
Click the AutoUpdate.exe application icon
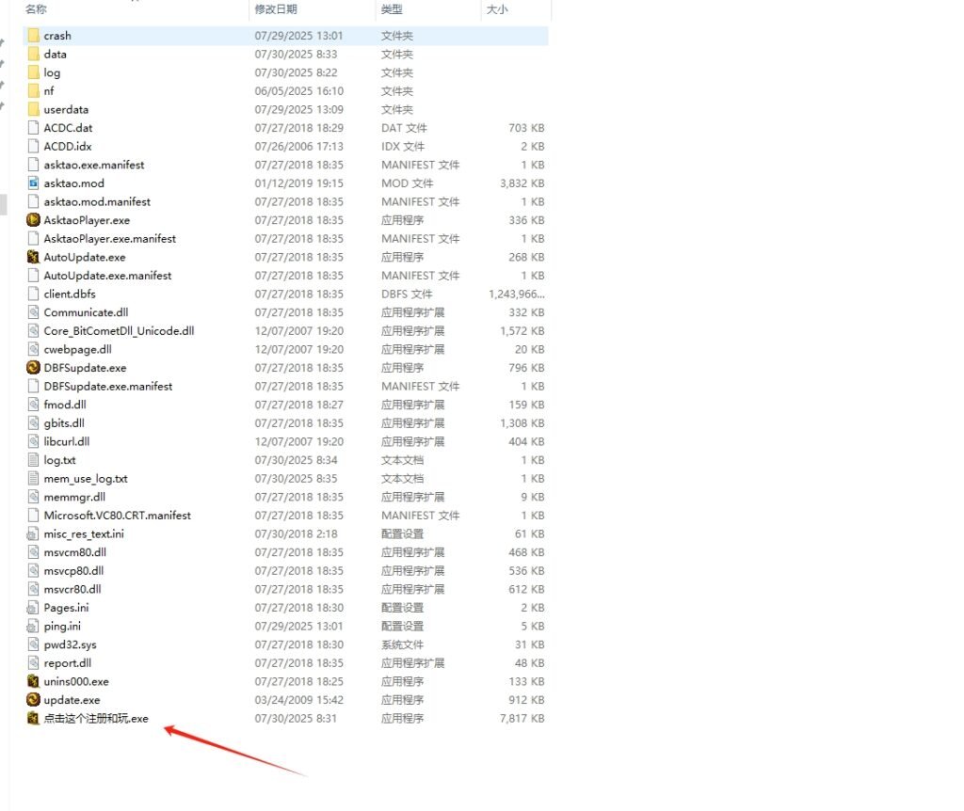coord(34,257)
